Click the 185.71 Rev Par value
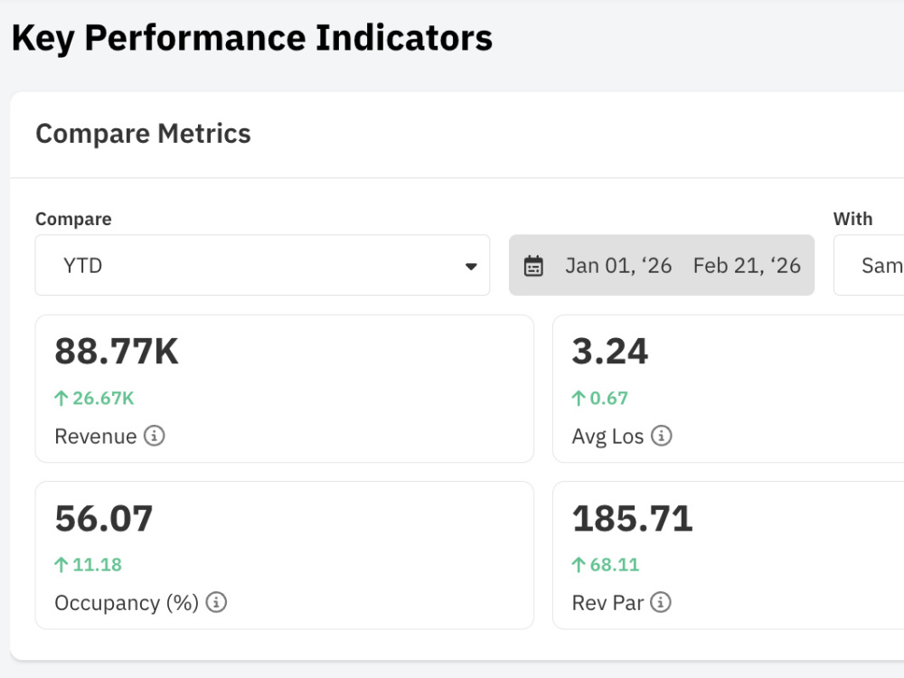 [633, 518]
